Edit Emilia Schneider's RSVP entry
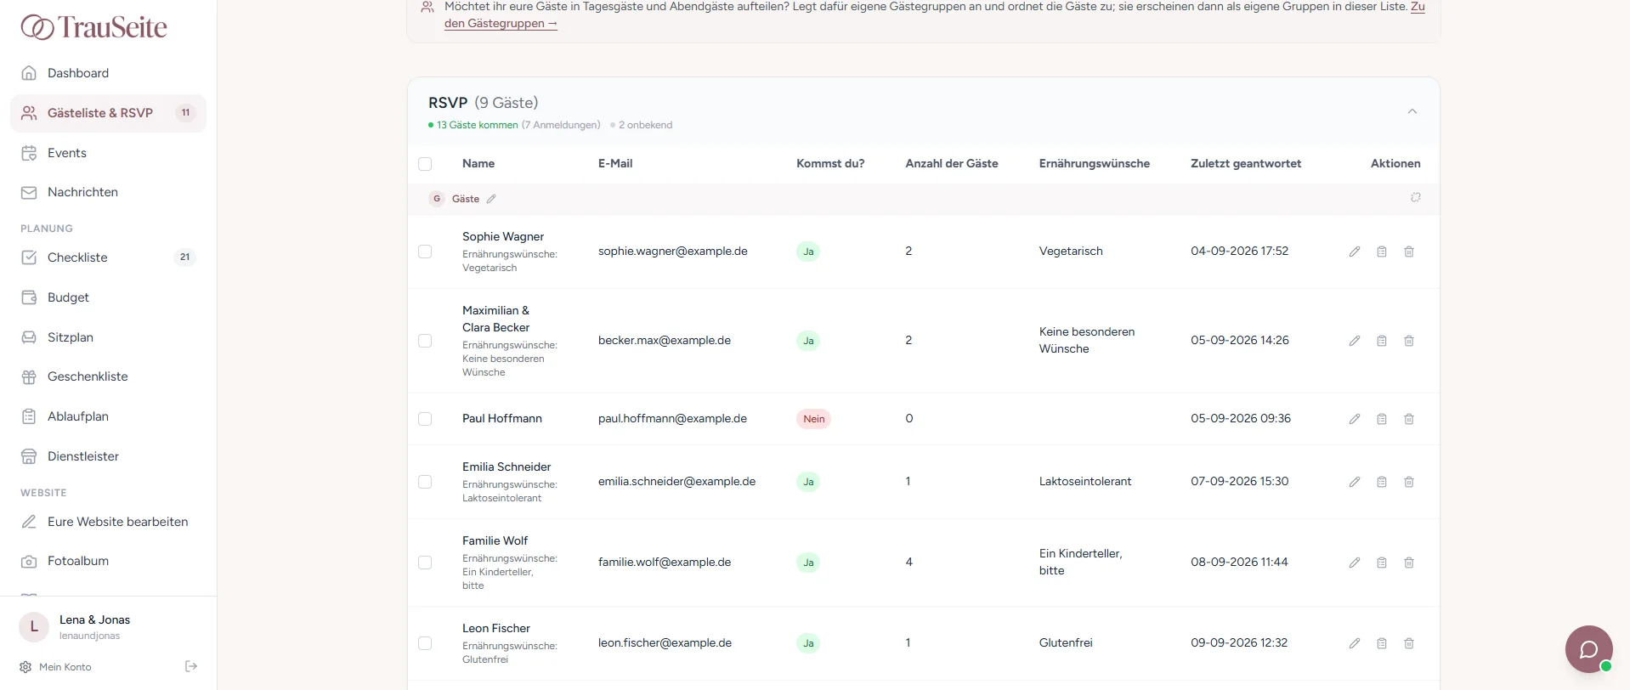The image size is (1630, 690). pos(1355,482)
